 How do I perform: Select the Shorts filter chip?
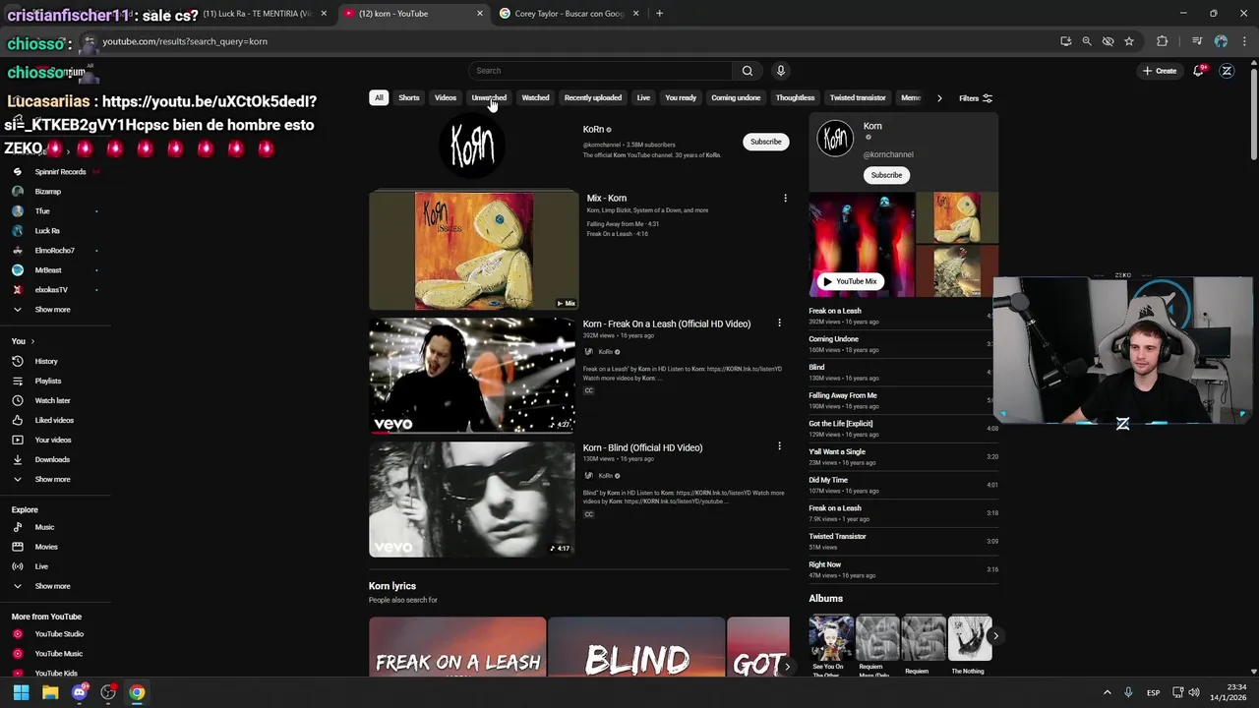coord(409,98)
